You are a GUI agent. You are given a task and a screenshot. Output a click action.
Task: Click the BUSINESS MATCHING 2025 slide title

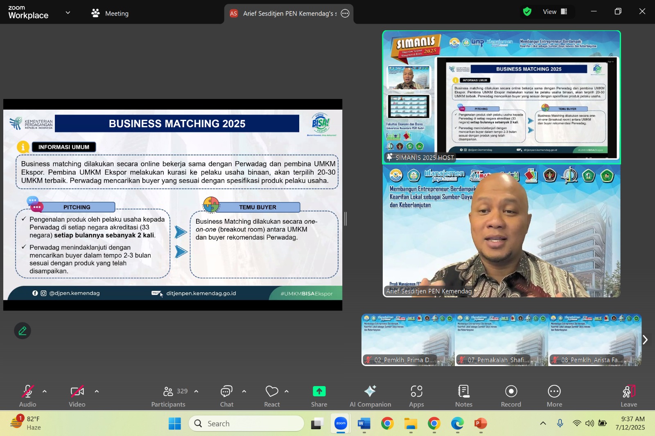click(x=177, y=124)
